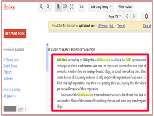The width and height of the screenshot is (154, 116).
Task: Follow the Next search result link
Action: [x=111, y=26]
